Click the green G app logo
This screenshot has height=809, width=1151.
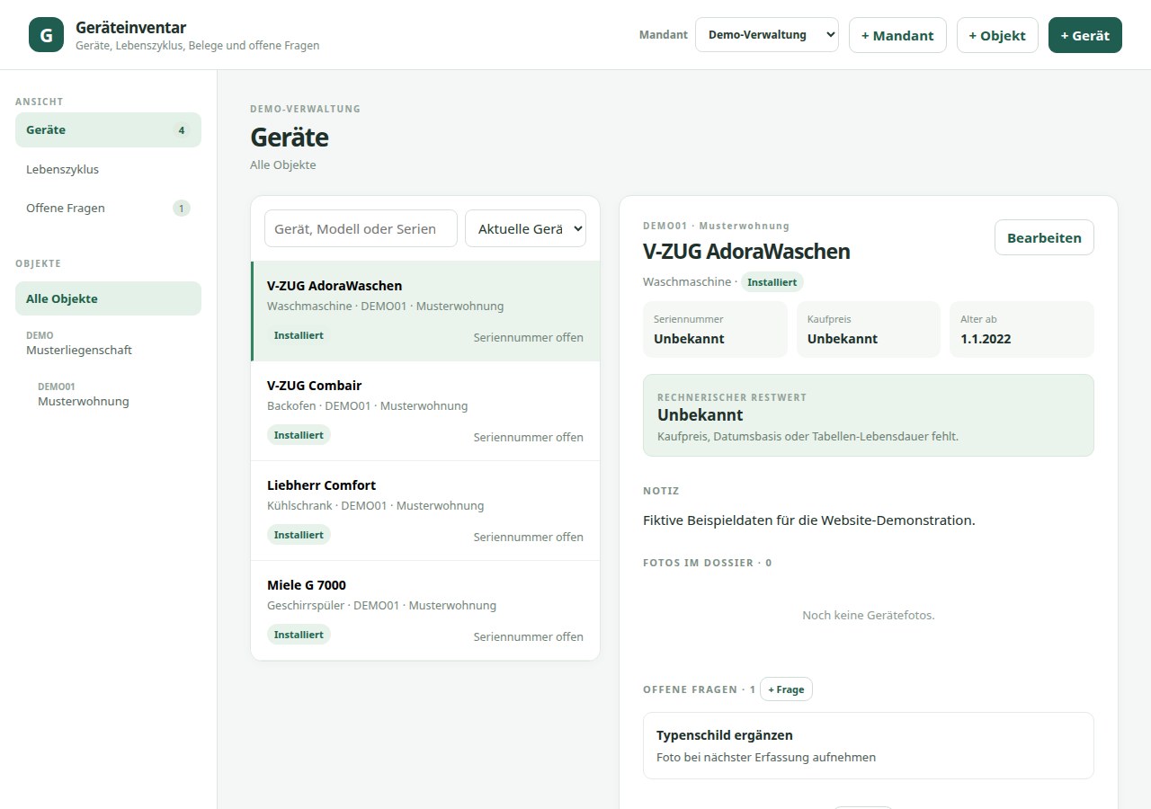46,35
